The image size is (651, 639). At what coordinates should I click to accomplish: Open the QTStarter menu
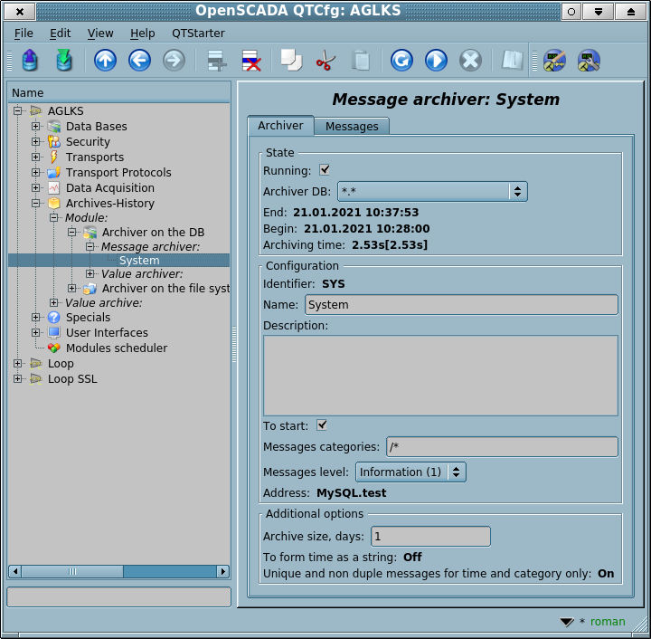pos(198,33)
